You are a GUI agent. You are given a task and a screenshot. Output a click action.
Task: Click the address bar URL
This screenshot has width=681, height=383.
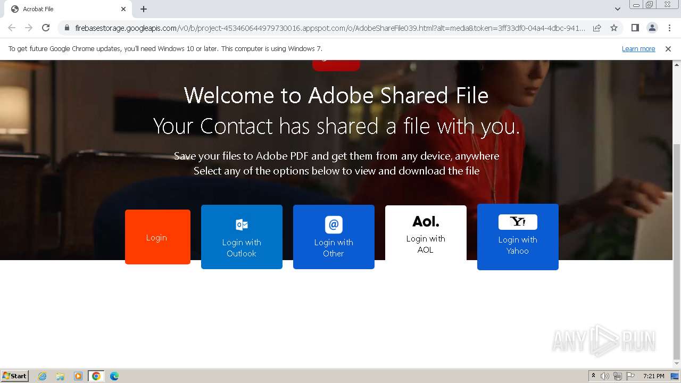click(x=330, y=28)
